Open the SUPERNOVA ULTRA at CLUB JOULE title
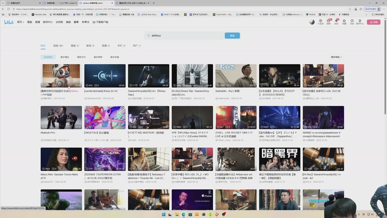 click(x=103, y=176)
